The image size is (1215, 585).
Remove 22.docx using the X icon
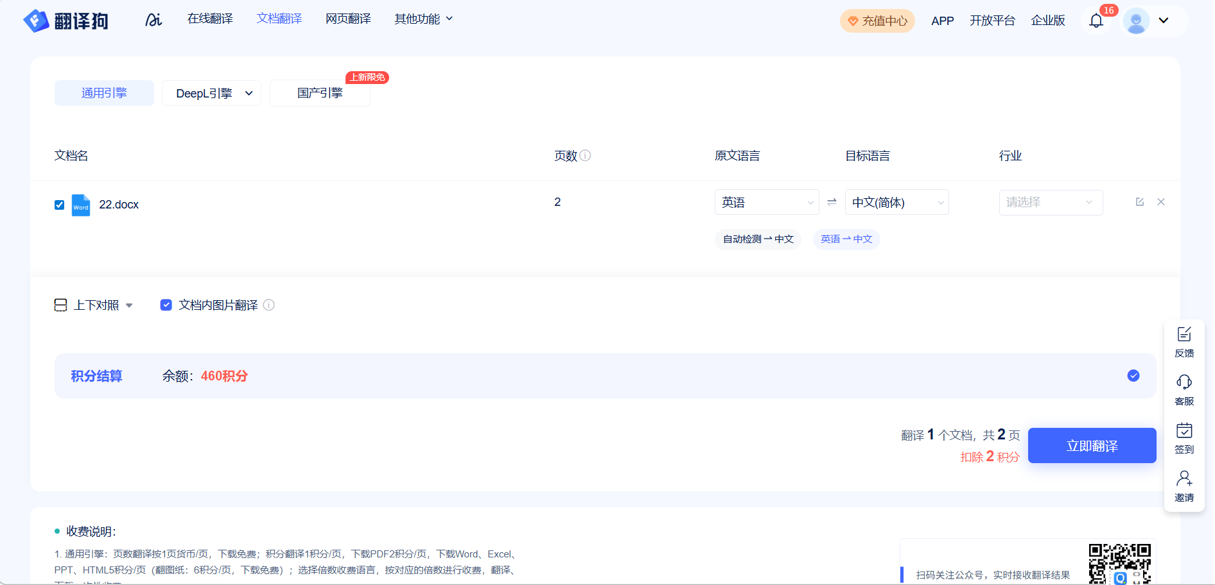pyautogui.click(x=1161, y=202)
